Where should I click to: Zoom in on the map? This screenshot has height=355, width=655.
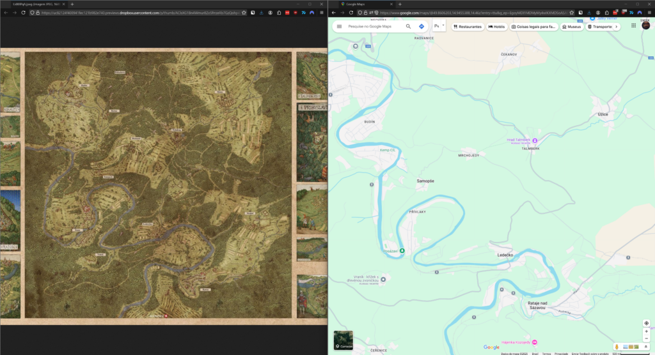646,332
